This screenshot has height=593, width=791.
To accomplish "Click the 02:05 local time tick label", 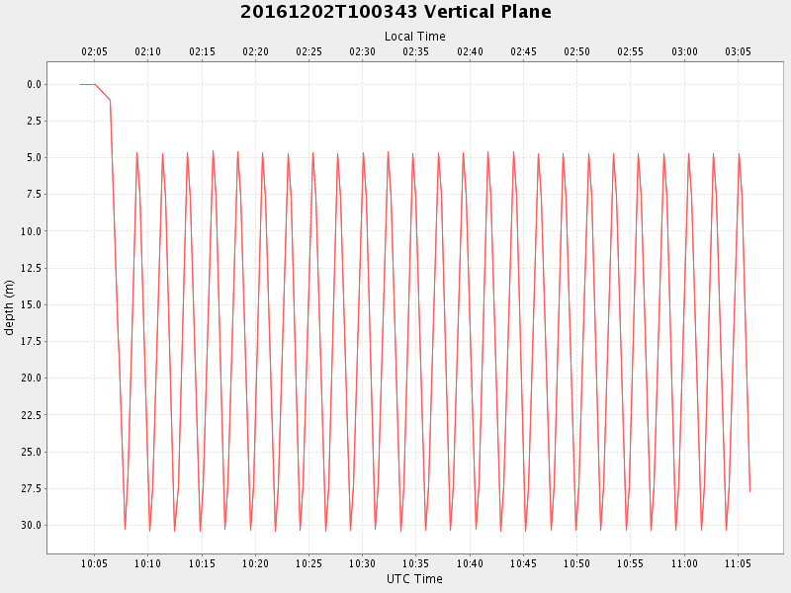I will click(95, 51).
